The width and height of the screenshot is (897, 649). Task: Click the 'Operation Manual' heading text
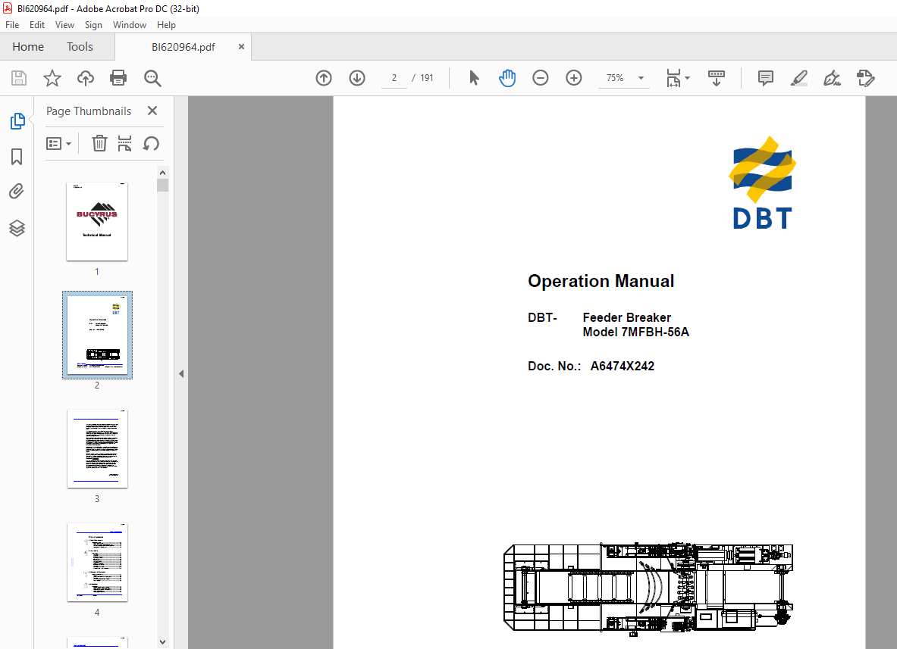click(601, 281)
